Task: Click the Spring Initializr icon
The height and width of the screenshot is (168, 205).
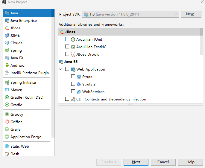Action: click(7, 82)
